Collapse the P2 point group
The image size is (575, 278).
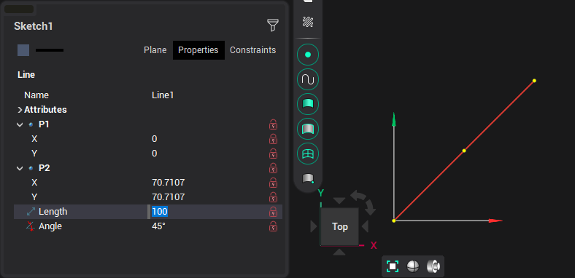20,168
